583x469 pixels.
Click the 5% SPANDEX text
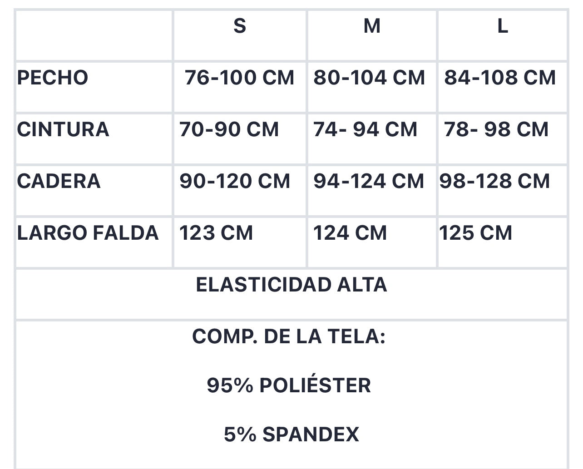click(291, 434)
